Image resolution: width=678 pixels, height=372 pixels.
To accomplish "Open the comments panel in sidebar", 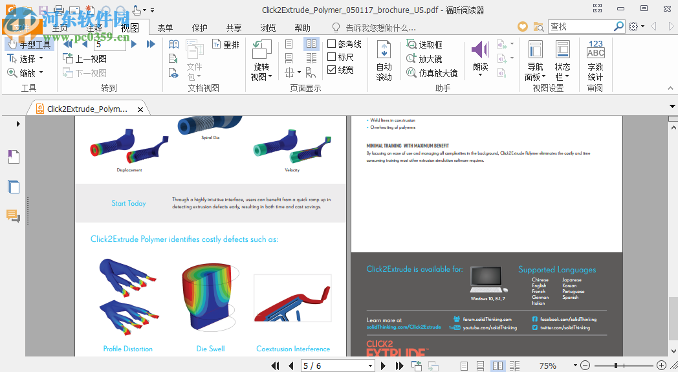I will pyautogui.click(x=14, y=215).
